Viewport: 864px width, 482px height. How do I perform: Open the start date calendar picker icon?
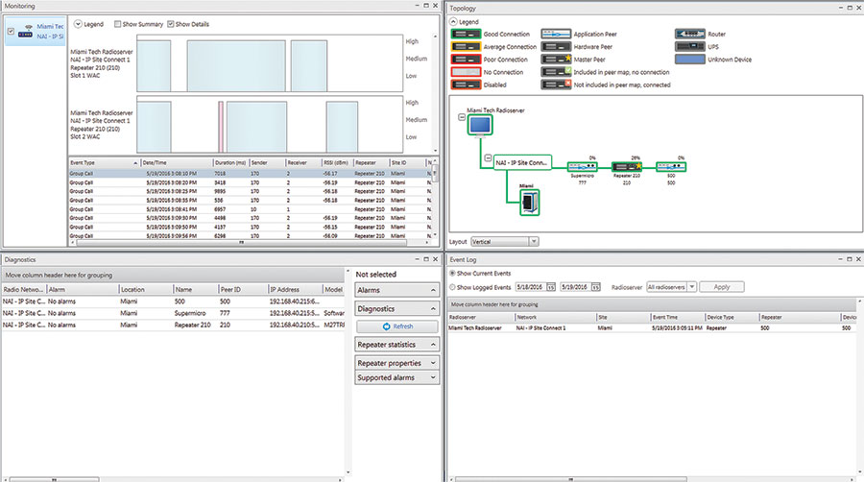pyautogui.click(x=549, y=287)
